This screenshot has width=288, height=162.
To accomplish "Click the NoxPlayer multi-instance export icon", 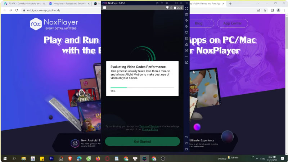I will point(186,62).
